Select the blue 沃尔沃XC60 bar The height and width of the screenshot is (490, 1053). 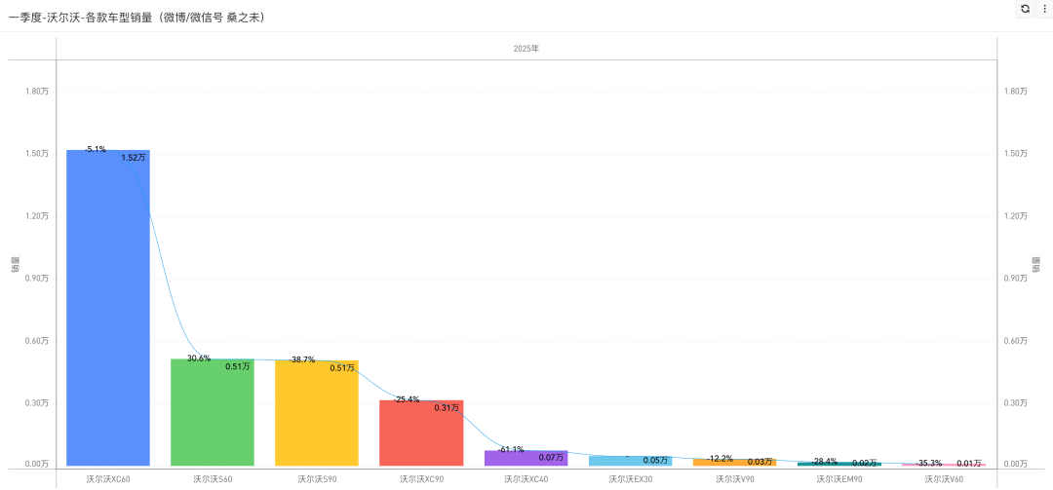[x=108, y=308]
